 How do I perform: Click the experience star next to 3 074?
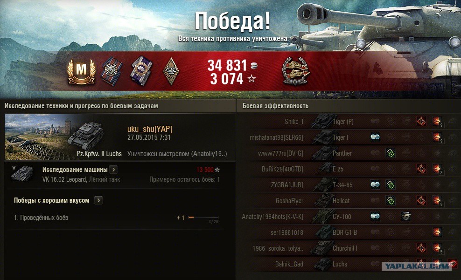pyautogui.click(x=251, y=79)
